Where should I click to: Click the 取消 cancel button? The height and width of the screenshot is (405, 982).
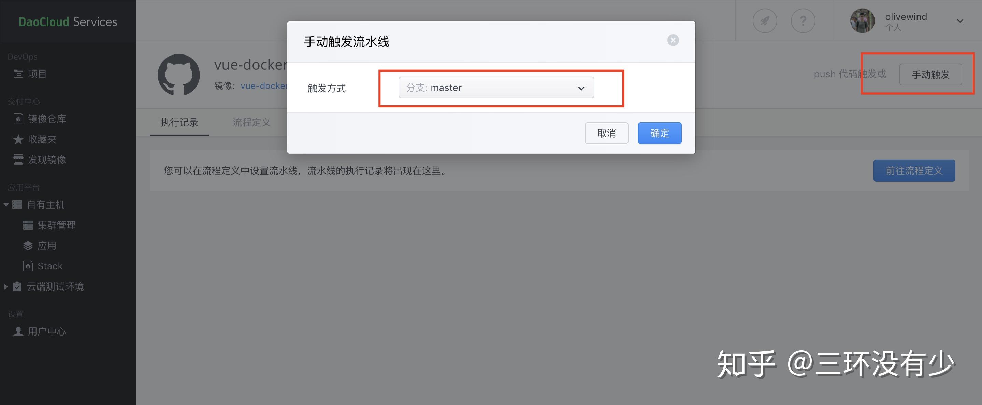(606, 133)
